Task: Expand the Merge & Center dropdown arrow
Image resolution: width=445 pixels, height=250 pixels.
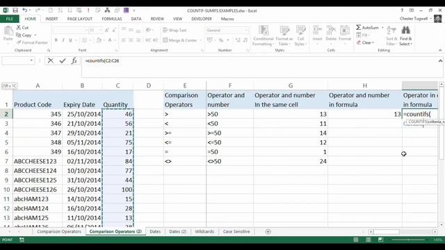Action: (201, 40)
